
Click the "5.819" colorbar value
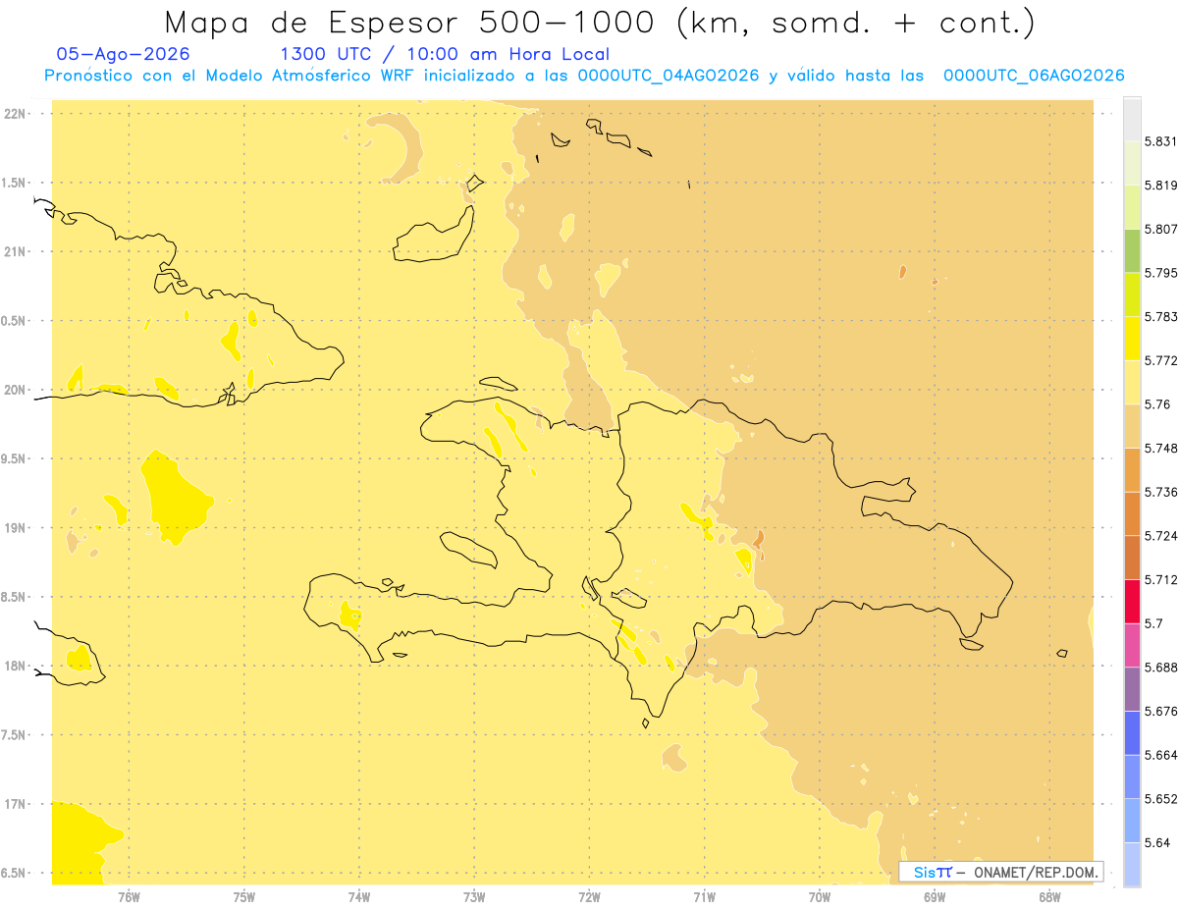click(x=1161, y=185)
